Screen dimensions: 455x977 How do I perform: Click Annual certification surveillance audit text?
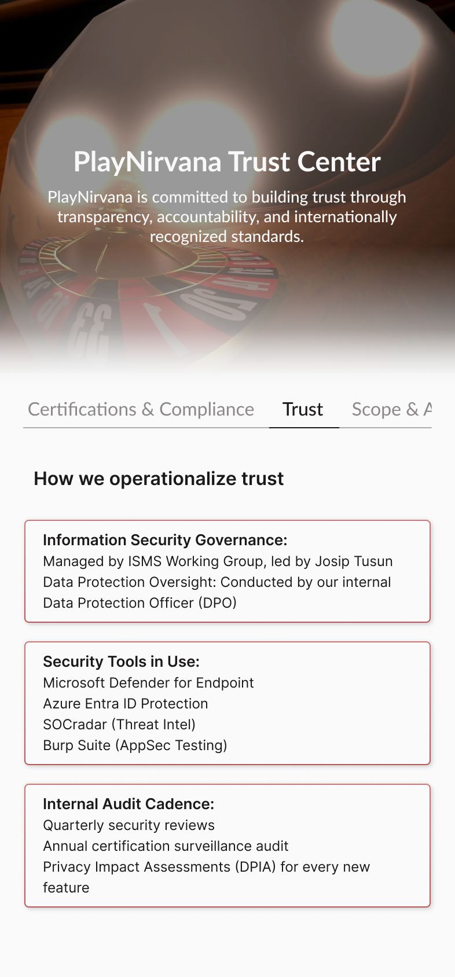pos(166,846)
